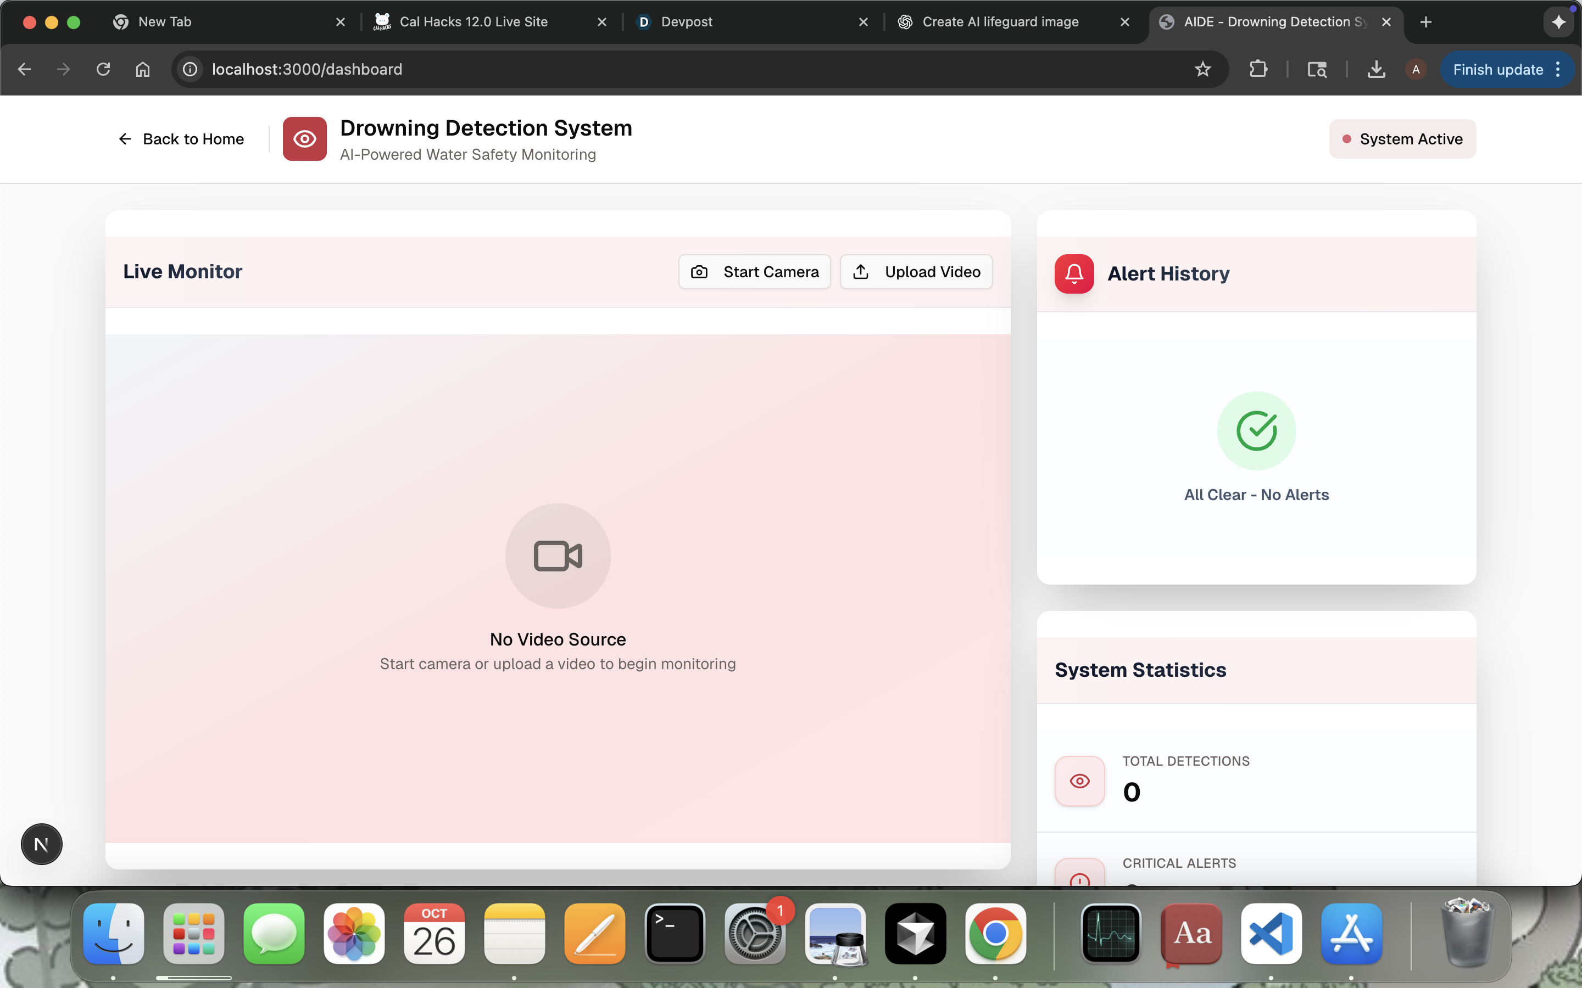Switch to the Devpost tab
The height and width of the screenshot is (988, 1582).
[687, 22]
